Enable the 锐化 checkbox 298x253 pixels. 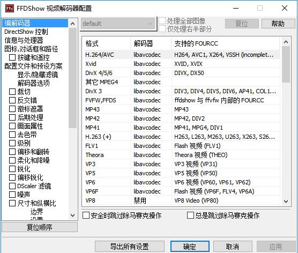(x=12, y=169)
